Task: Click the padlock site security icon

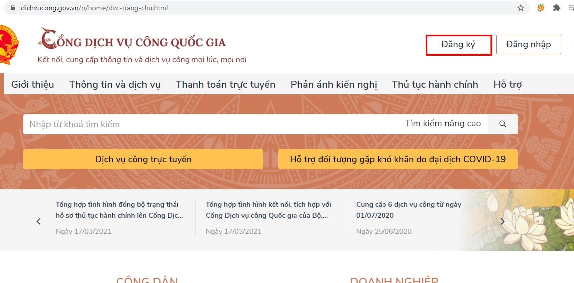Action: tap(13, 8)
